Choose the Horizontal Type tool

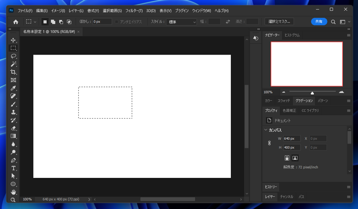click(13, 168)
